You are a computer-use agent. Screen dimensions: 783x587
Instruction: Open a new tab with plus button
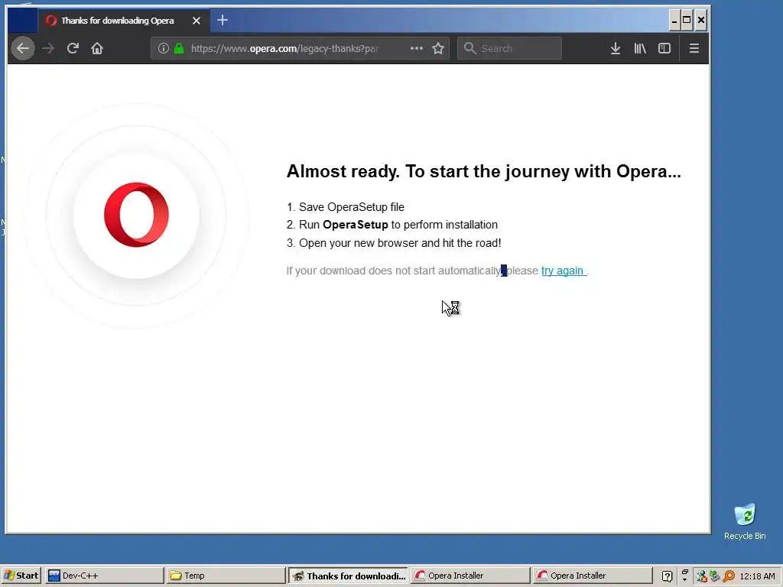coord(223,20)
